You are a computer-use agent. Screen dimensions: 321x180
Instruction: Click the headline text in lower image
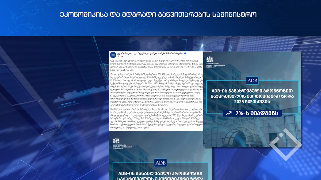(x=160, y=174)
